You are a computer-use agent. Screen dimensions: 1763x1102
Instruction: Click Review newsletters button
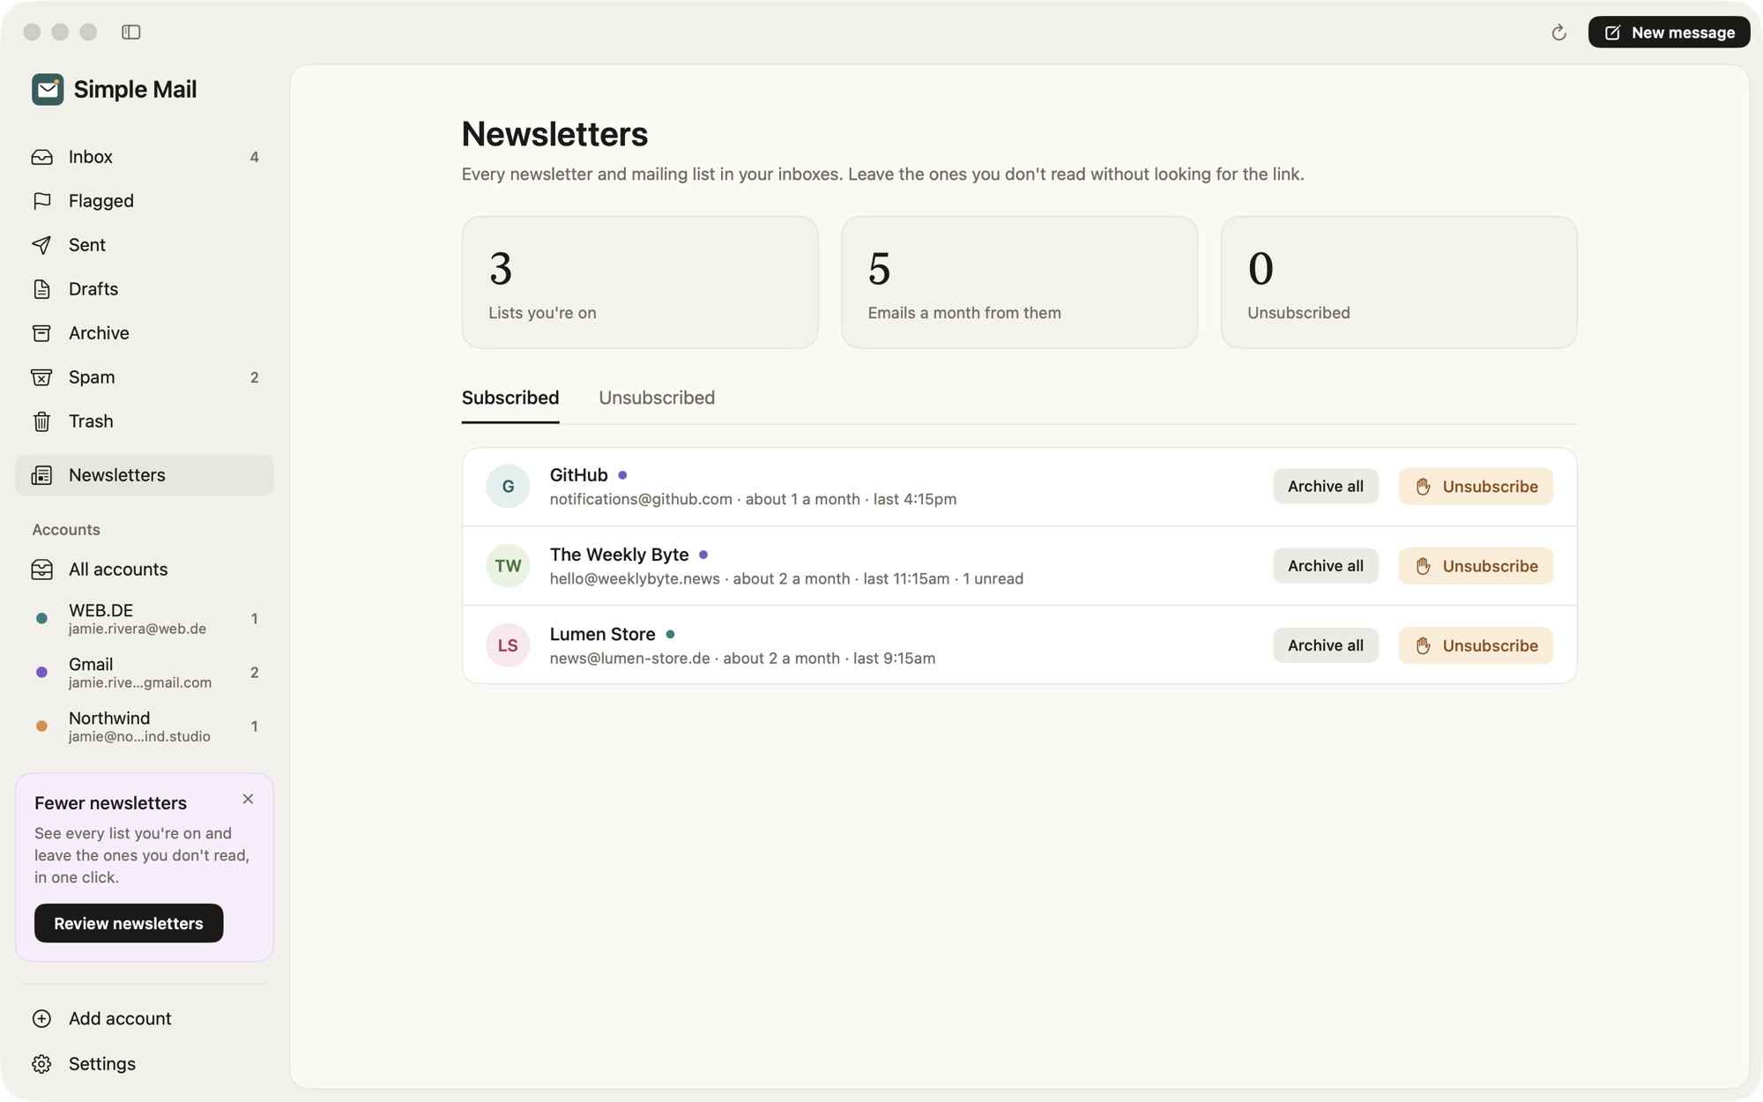(129, 923)
